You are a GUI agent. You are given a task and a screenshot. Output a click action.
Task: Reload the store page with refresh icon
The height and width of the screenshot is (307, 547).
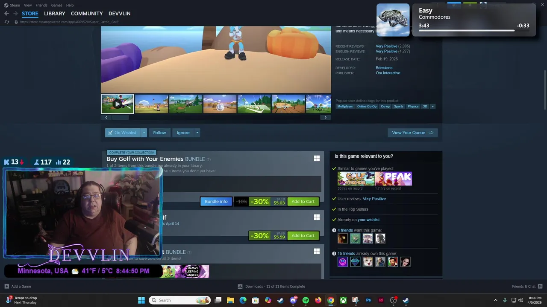[x=6, y=22]
